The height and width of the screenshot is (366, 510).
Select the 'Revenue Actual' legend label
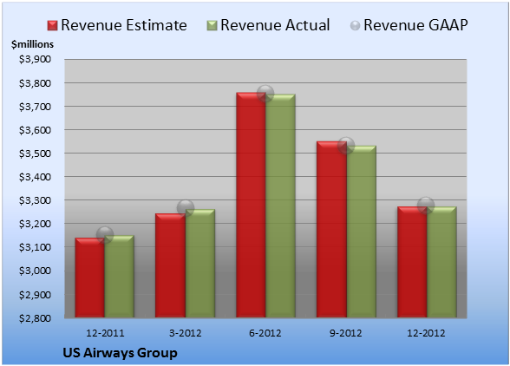(x=275, y=25)
